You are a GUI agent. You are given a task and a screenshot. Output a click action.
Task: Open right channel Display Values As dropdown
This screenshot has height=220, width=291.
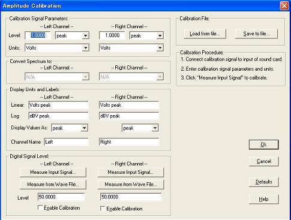[140, 128]
